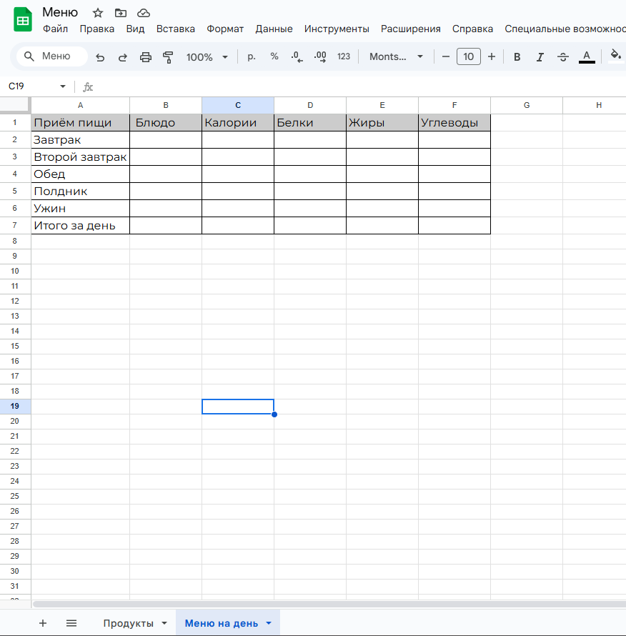The image size is (626, 636).
Task: Open the 123 number formats menu
Action: (344, 56)
